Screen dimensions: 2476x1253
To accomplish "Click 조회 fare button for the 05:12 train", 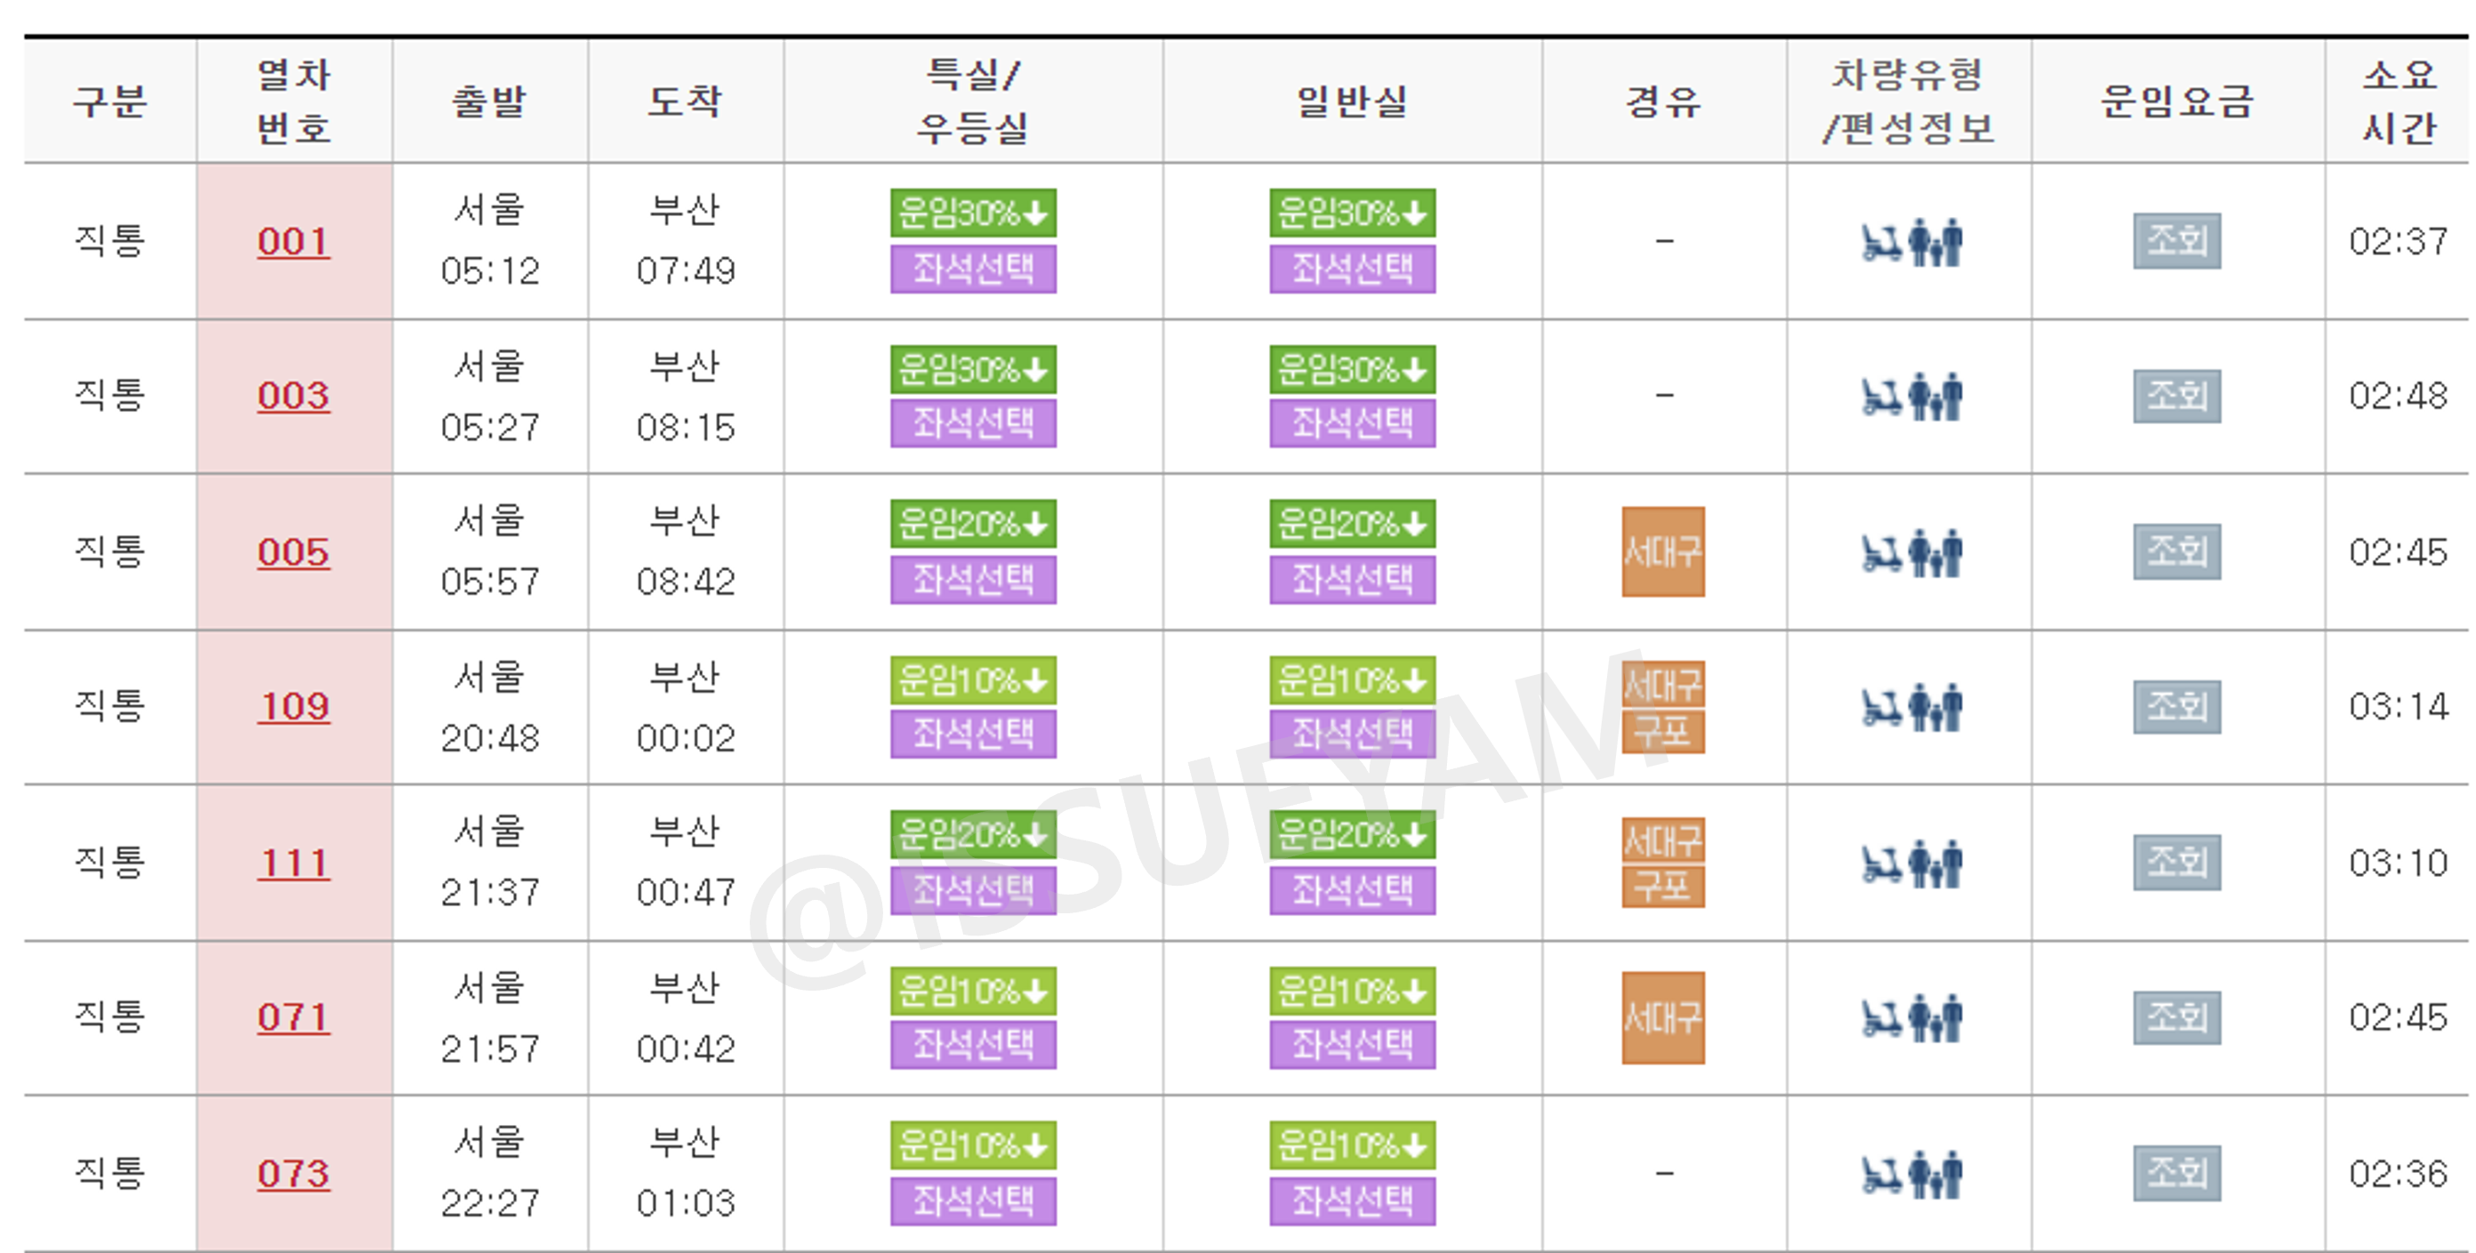I will (2176, 242).
